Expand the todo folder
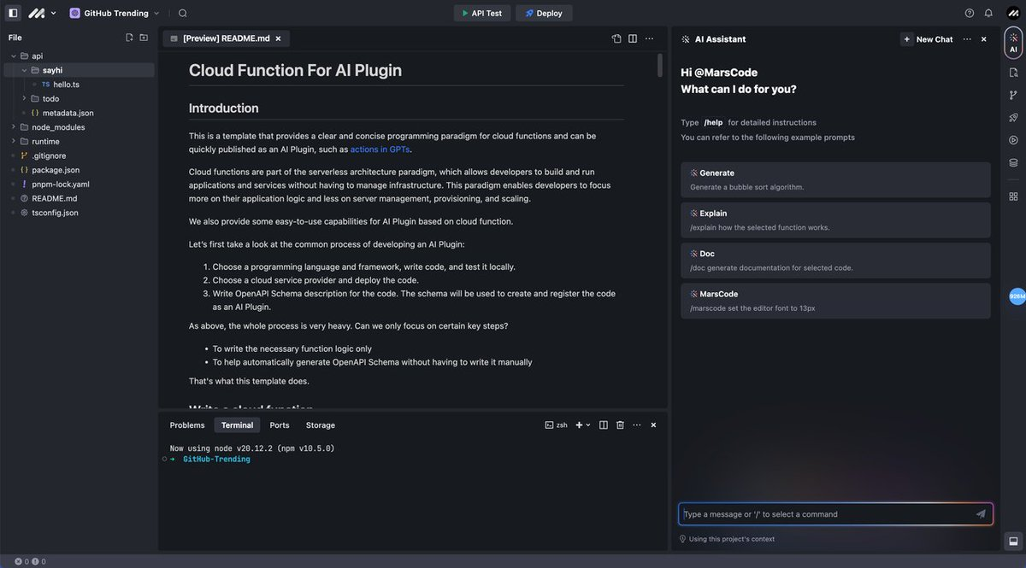Viewport: 1026px width, 568px height. tap(25, 98)
